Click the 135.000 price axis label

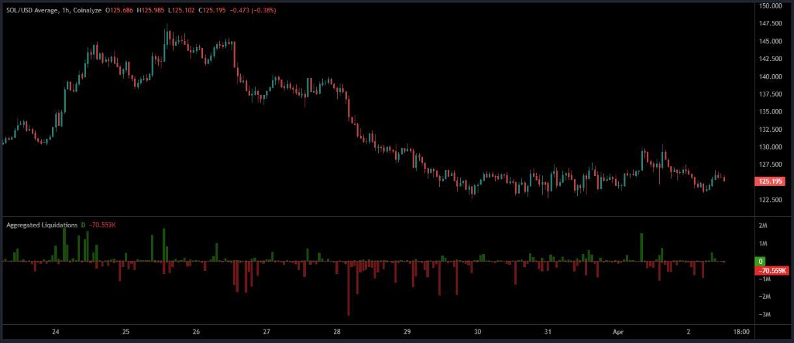(x=771, y=112)
